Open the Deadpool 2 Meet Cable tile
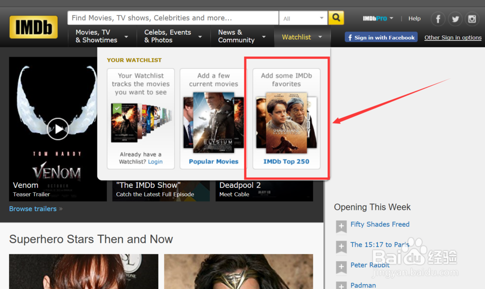Screen dimensions: 485x289 (x=264, y=190)
